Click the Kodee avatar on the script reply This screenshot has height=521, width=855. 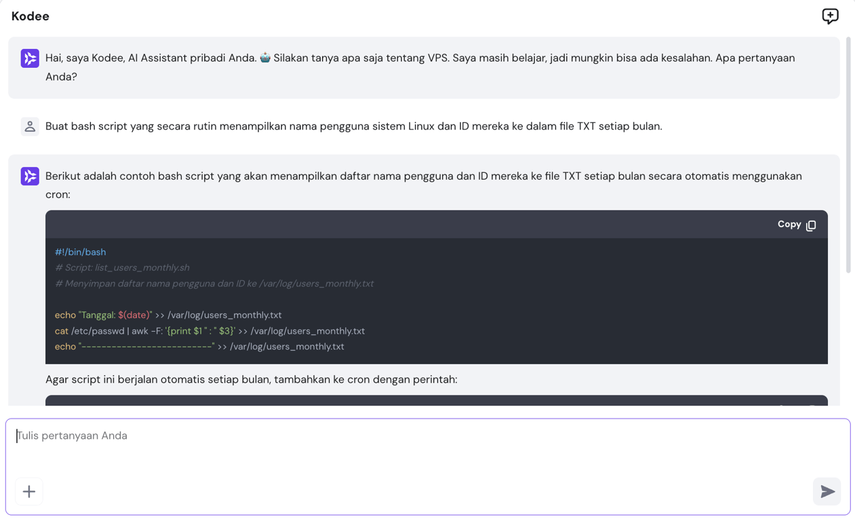(x=30, y=176)
